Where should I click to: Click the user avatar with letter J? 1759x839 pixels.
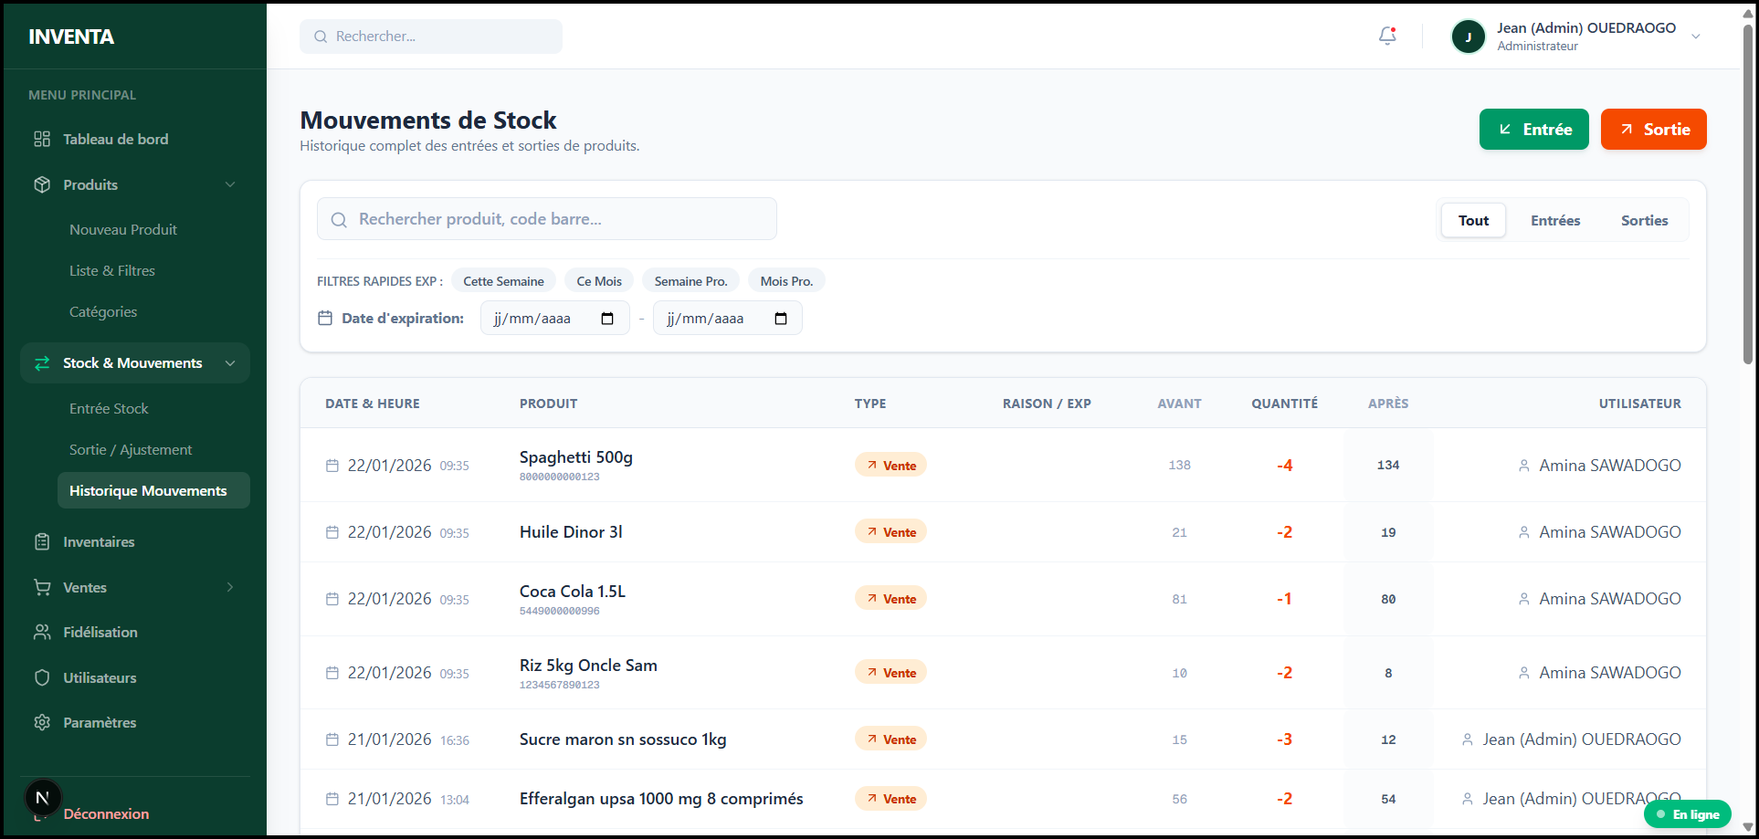click(1468, 37)
